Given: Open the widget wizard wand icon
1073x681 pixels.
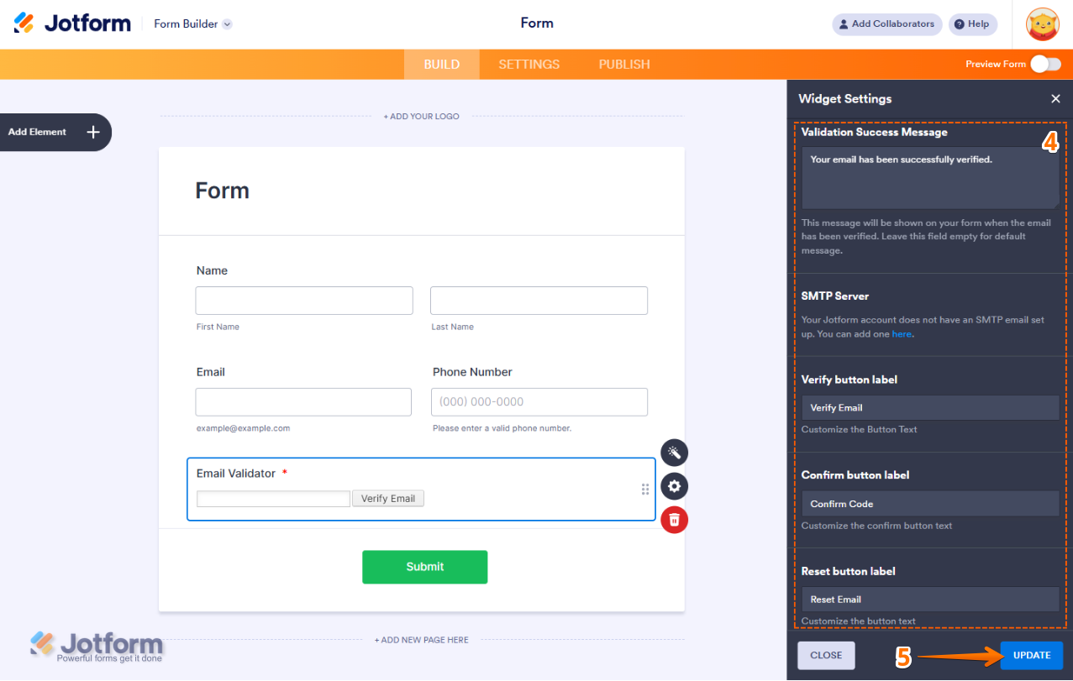Looking at the screenshot, I should tap(674, 453).
